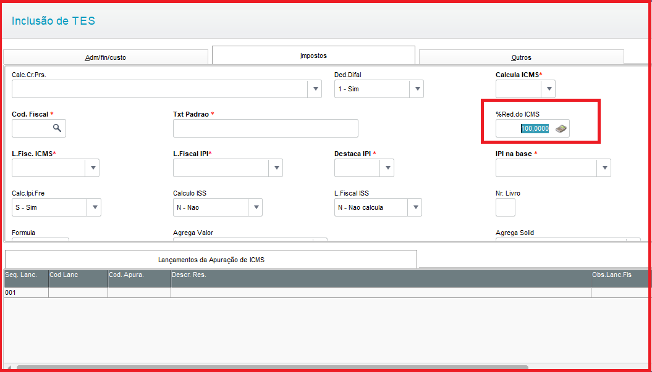Select the Impostos tab
This screenshot has width=652, height=372.
click(x=313, y=56)
